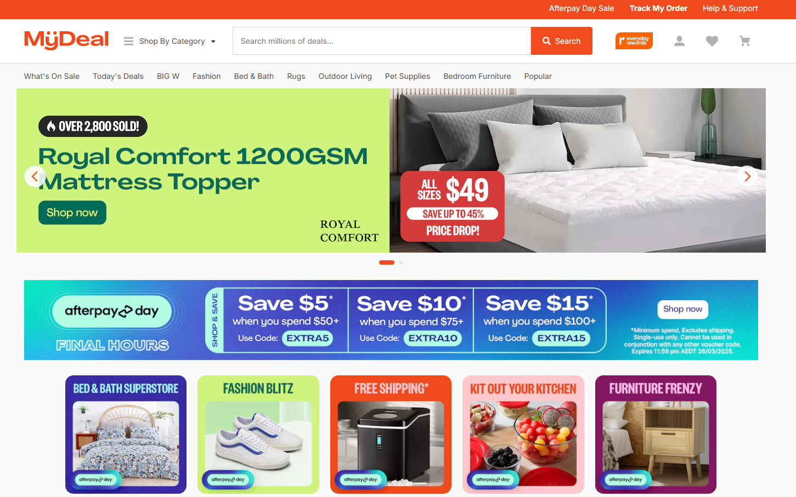Viewport: 796px width, 497px height.
Task: Open the Furniture Frenzy tile
Action: [656, 435]
